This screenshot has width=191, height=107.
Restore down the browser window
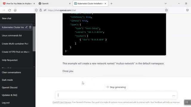(x=186, y=4)
